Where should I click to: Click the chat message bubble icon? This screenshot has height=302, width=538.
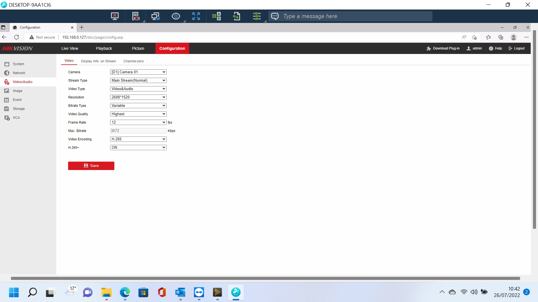coord(275,16)
